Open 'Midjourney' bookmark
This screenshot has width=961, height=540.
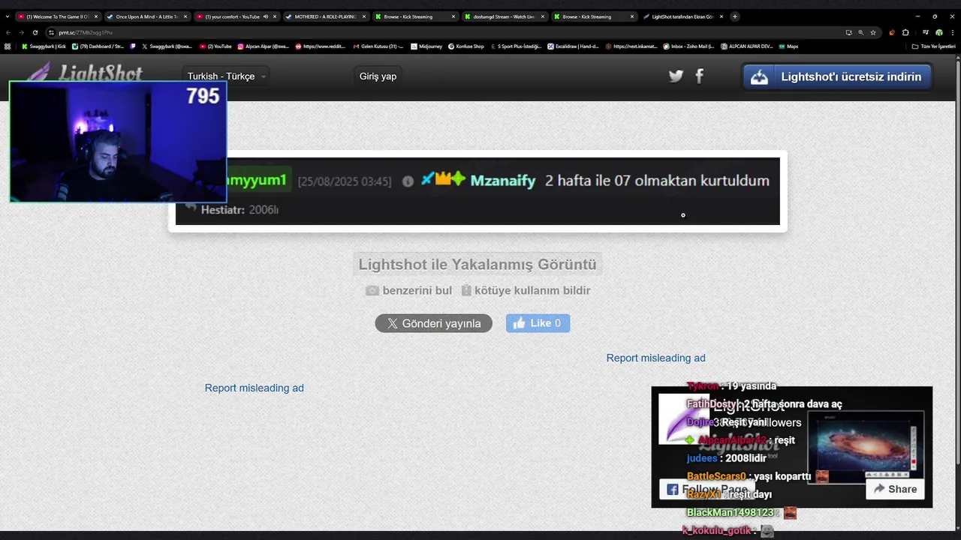(426, 46)
